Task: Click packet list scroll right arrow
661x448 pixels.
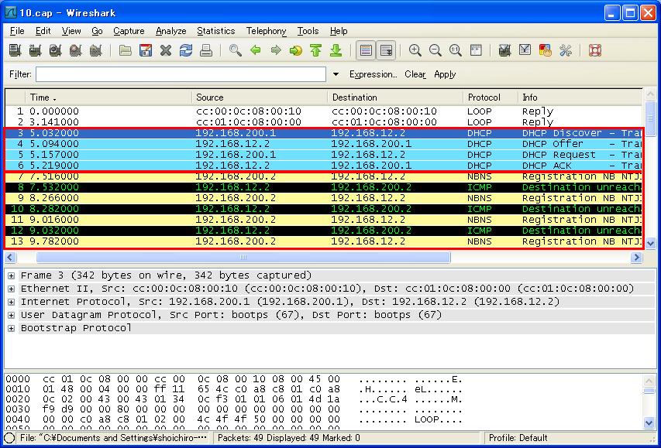Action: click(636, 257)
